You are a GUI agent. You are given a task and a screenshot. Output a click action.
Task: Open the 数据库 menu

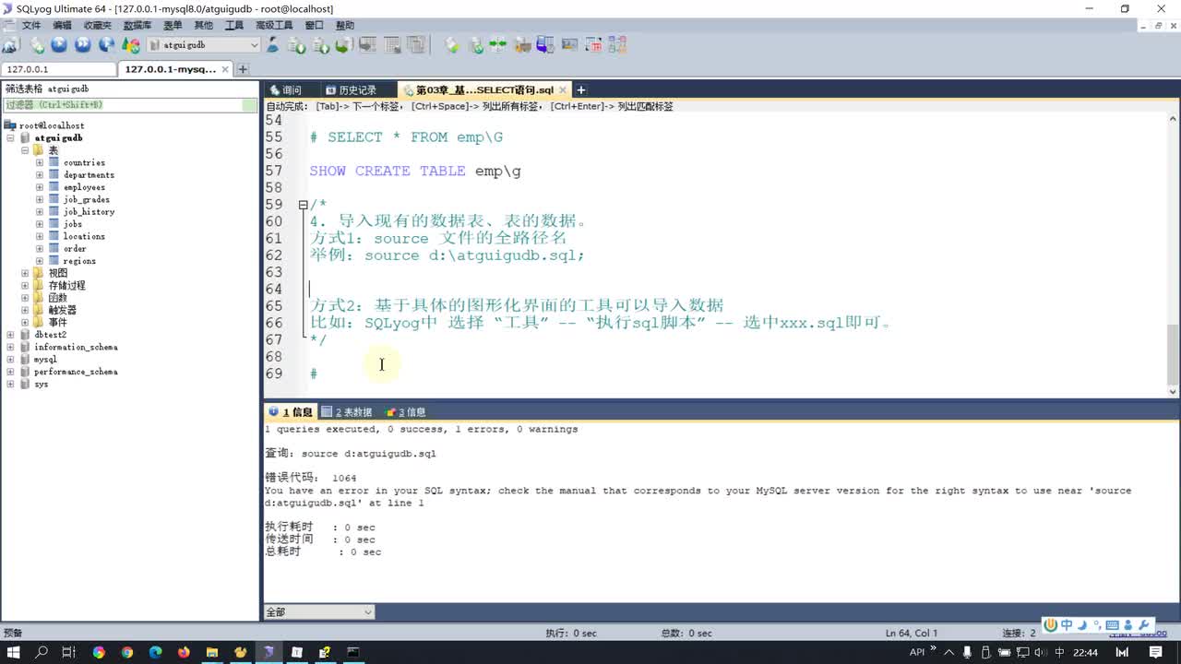click(137, 25)
